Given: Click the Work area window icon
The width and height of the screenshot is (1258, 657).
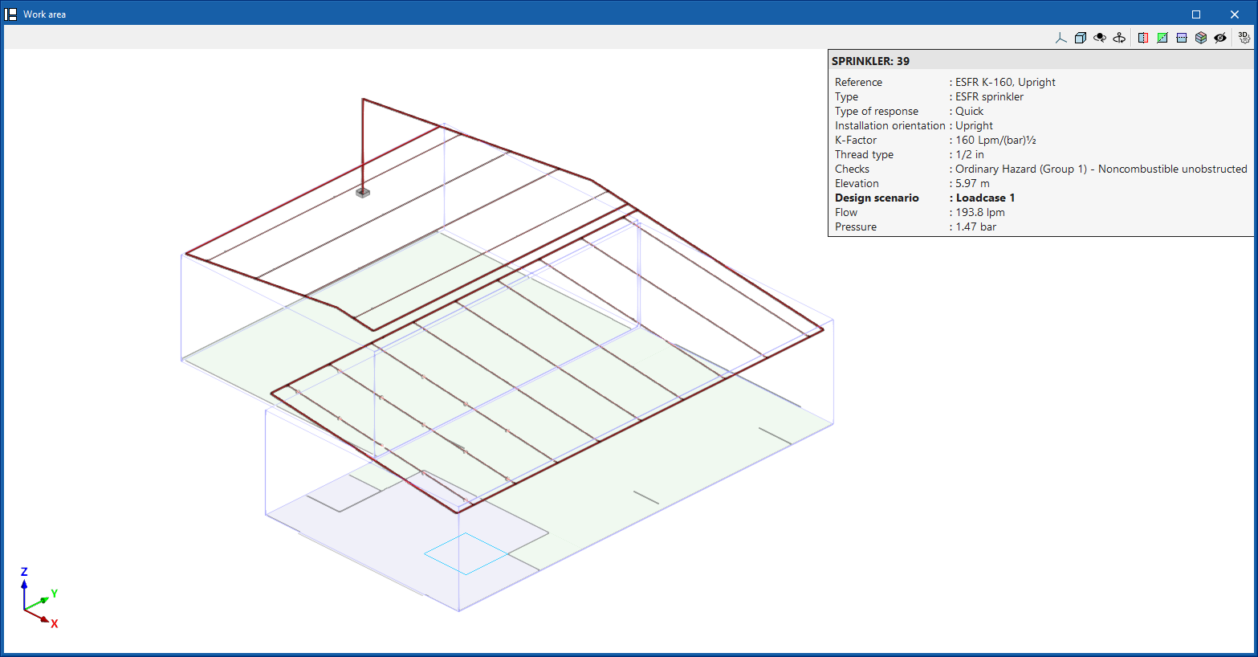Looking at the screenshot, I should [11, 14].
